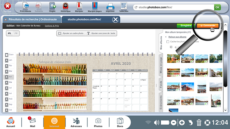Pick the red cottage album photo

point(173,58)
